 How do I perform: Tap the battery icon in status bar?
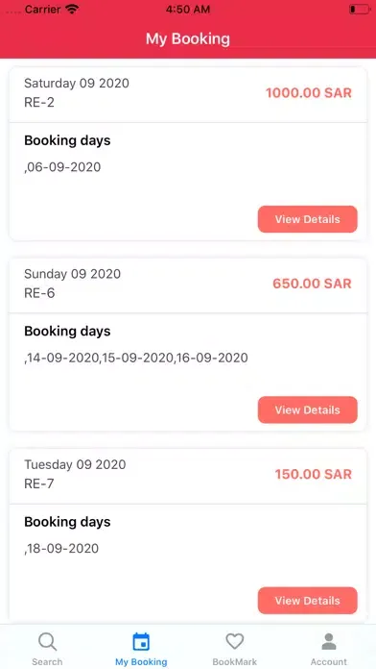(360, 9)
